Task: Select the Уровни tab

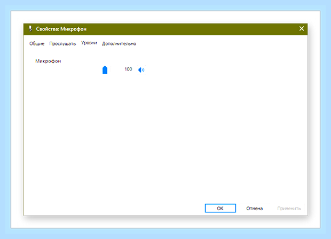Action: (89, 43)
